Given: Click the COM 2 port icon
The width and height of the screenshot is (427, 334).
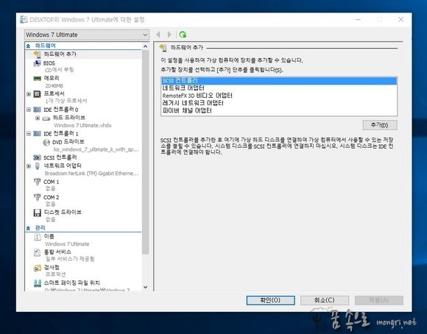Looking at the screenshot, I should click(x=37, y=197).
